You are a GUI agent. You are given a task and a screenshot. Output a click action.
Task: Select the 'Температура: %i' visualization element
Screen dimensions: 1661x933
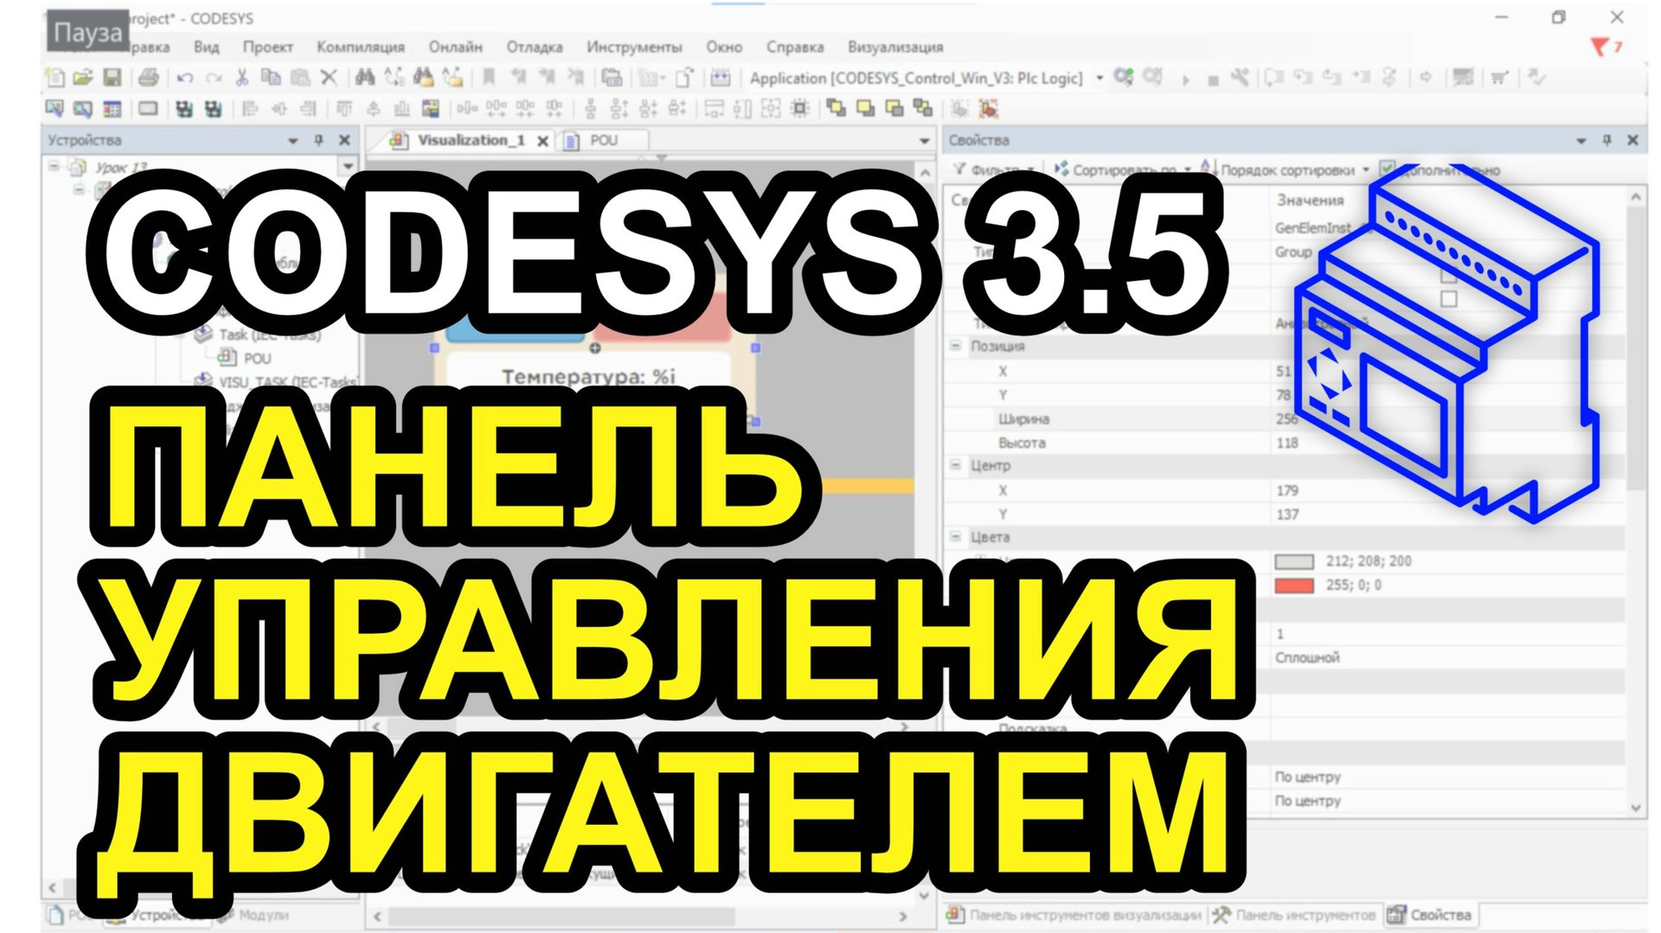pos(588,375)
